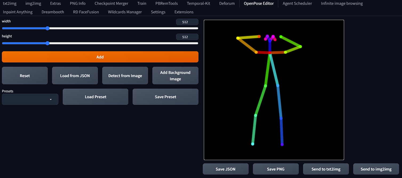Save the pose as PNG
402x178 pixels.
tap(276, 169)
